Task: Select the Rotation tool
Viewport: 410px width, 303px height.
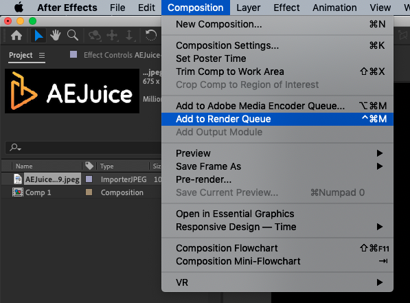Action: tap(150, 35)
